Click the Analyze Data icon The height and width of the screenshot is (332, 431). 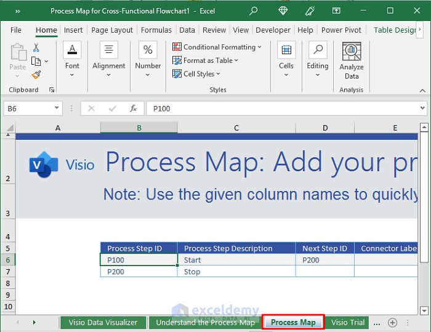pos(352,52)
